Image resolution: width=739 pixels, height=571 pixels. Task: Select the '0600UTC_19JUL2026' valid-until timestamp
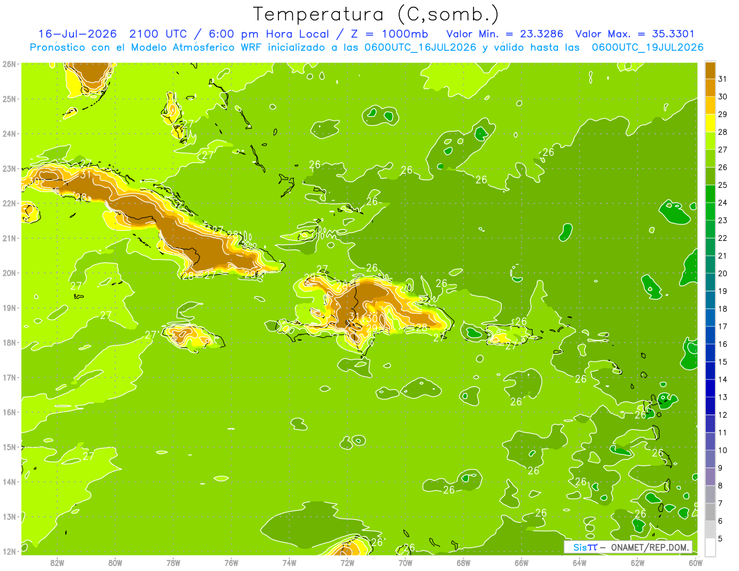[x=648, y=47]
